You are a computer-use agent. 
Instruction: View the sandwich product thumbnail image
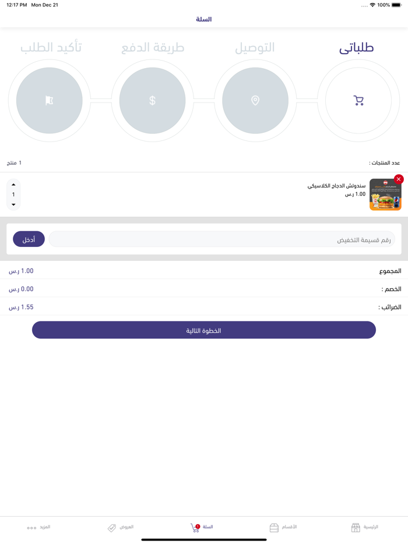coord(385,195)
